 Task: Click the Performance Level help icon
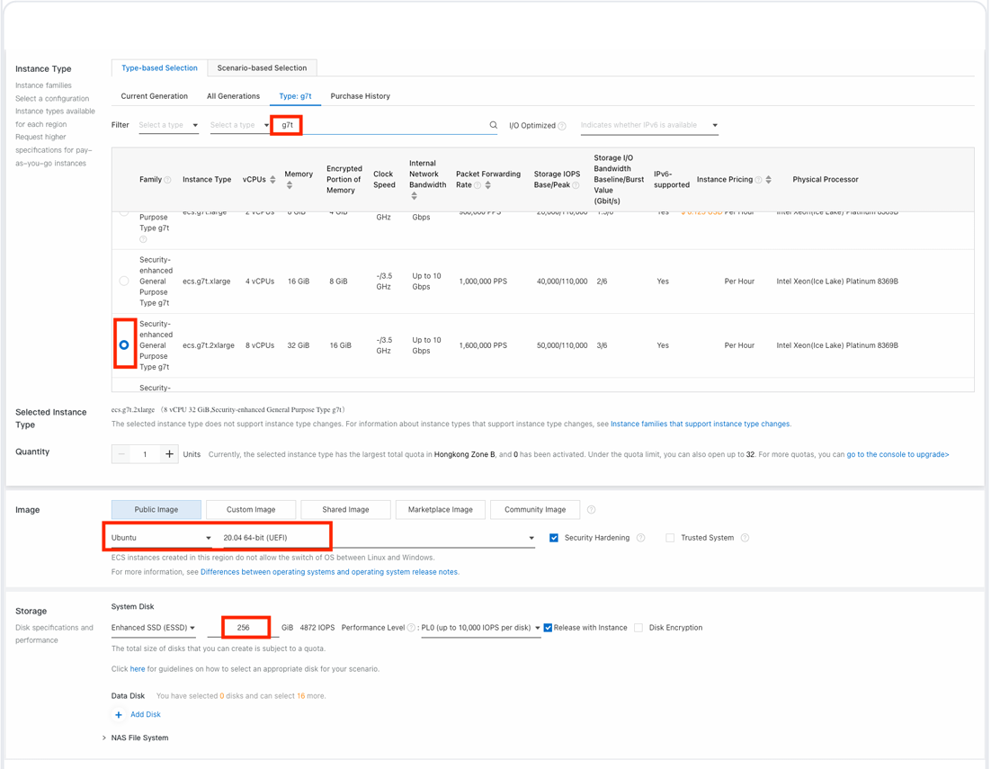coord(412,628)
